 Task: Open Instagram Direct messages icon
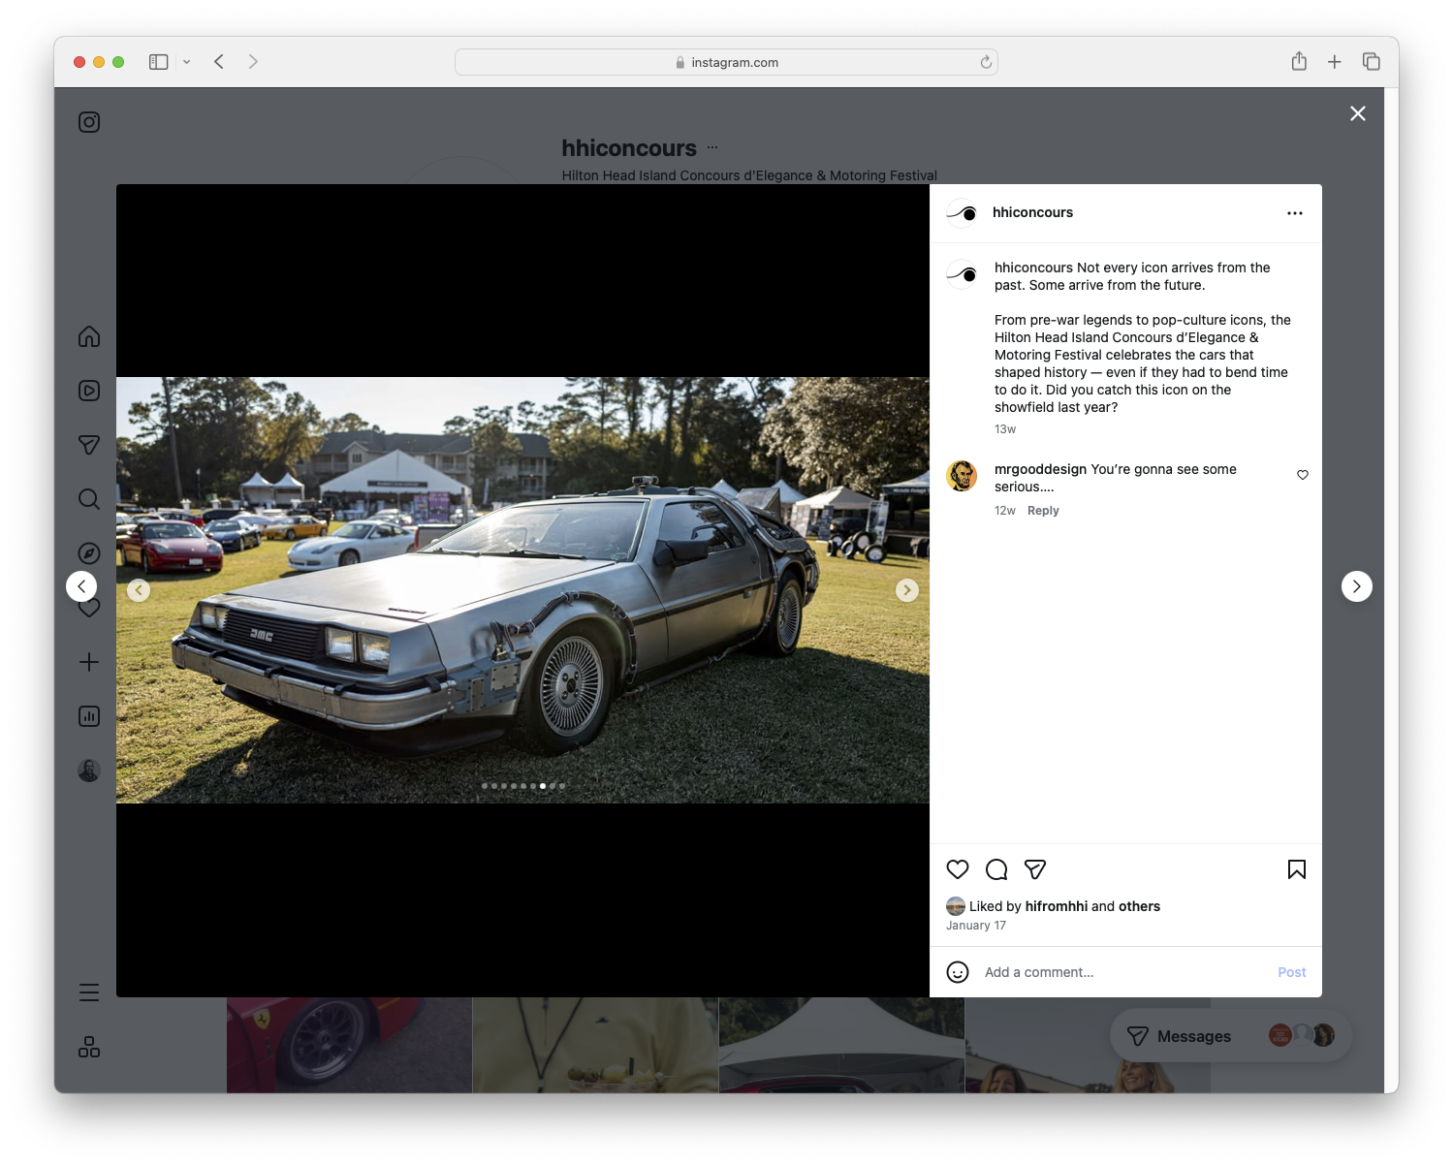click(88, 444)
